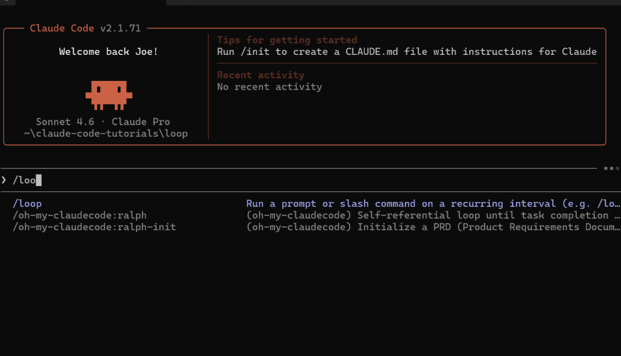Select the /loop command suggestion
This screenshot has width=621, height=356.
27,203
